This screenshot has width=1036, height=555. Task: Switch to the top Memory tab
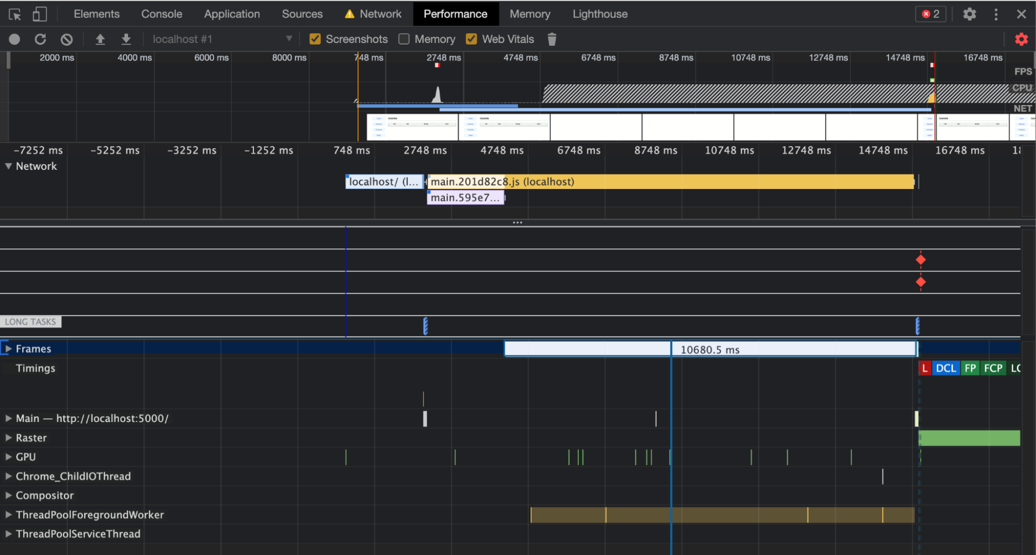click(530, 14)
